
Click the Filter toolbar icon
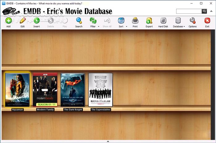pyautogui.click(x=92, y=21)
